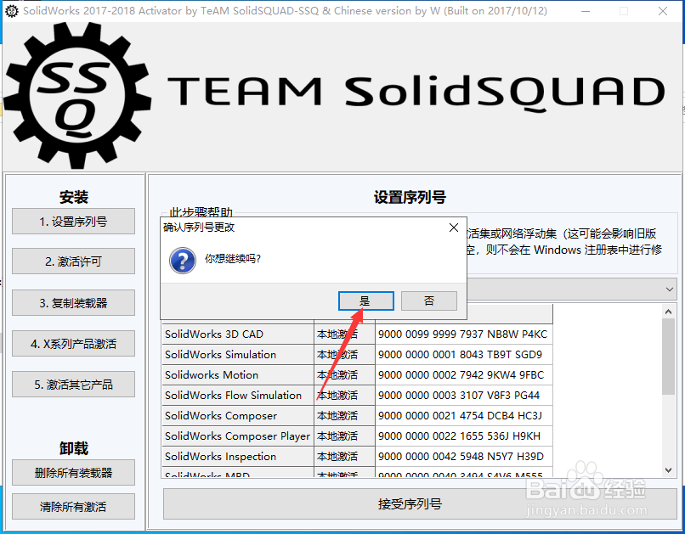Screen dimensions: 685x534
Task: Minimize the Activator window
Action: [586, 11]
